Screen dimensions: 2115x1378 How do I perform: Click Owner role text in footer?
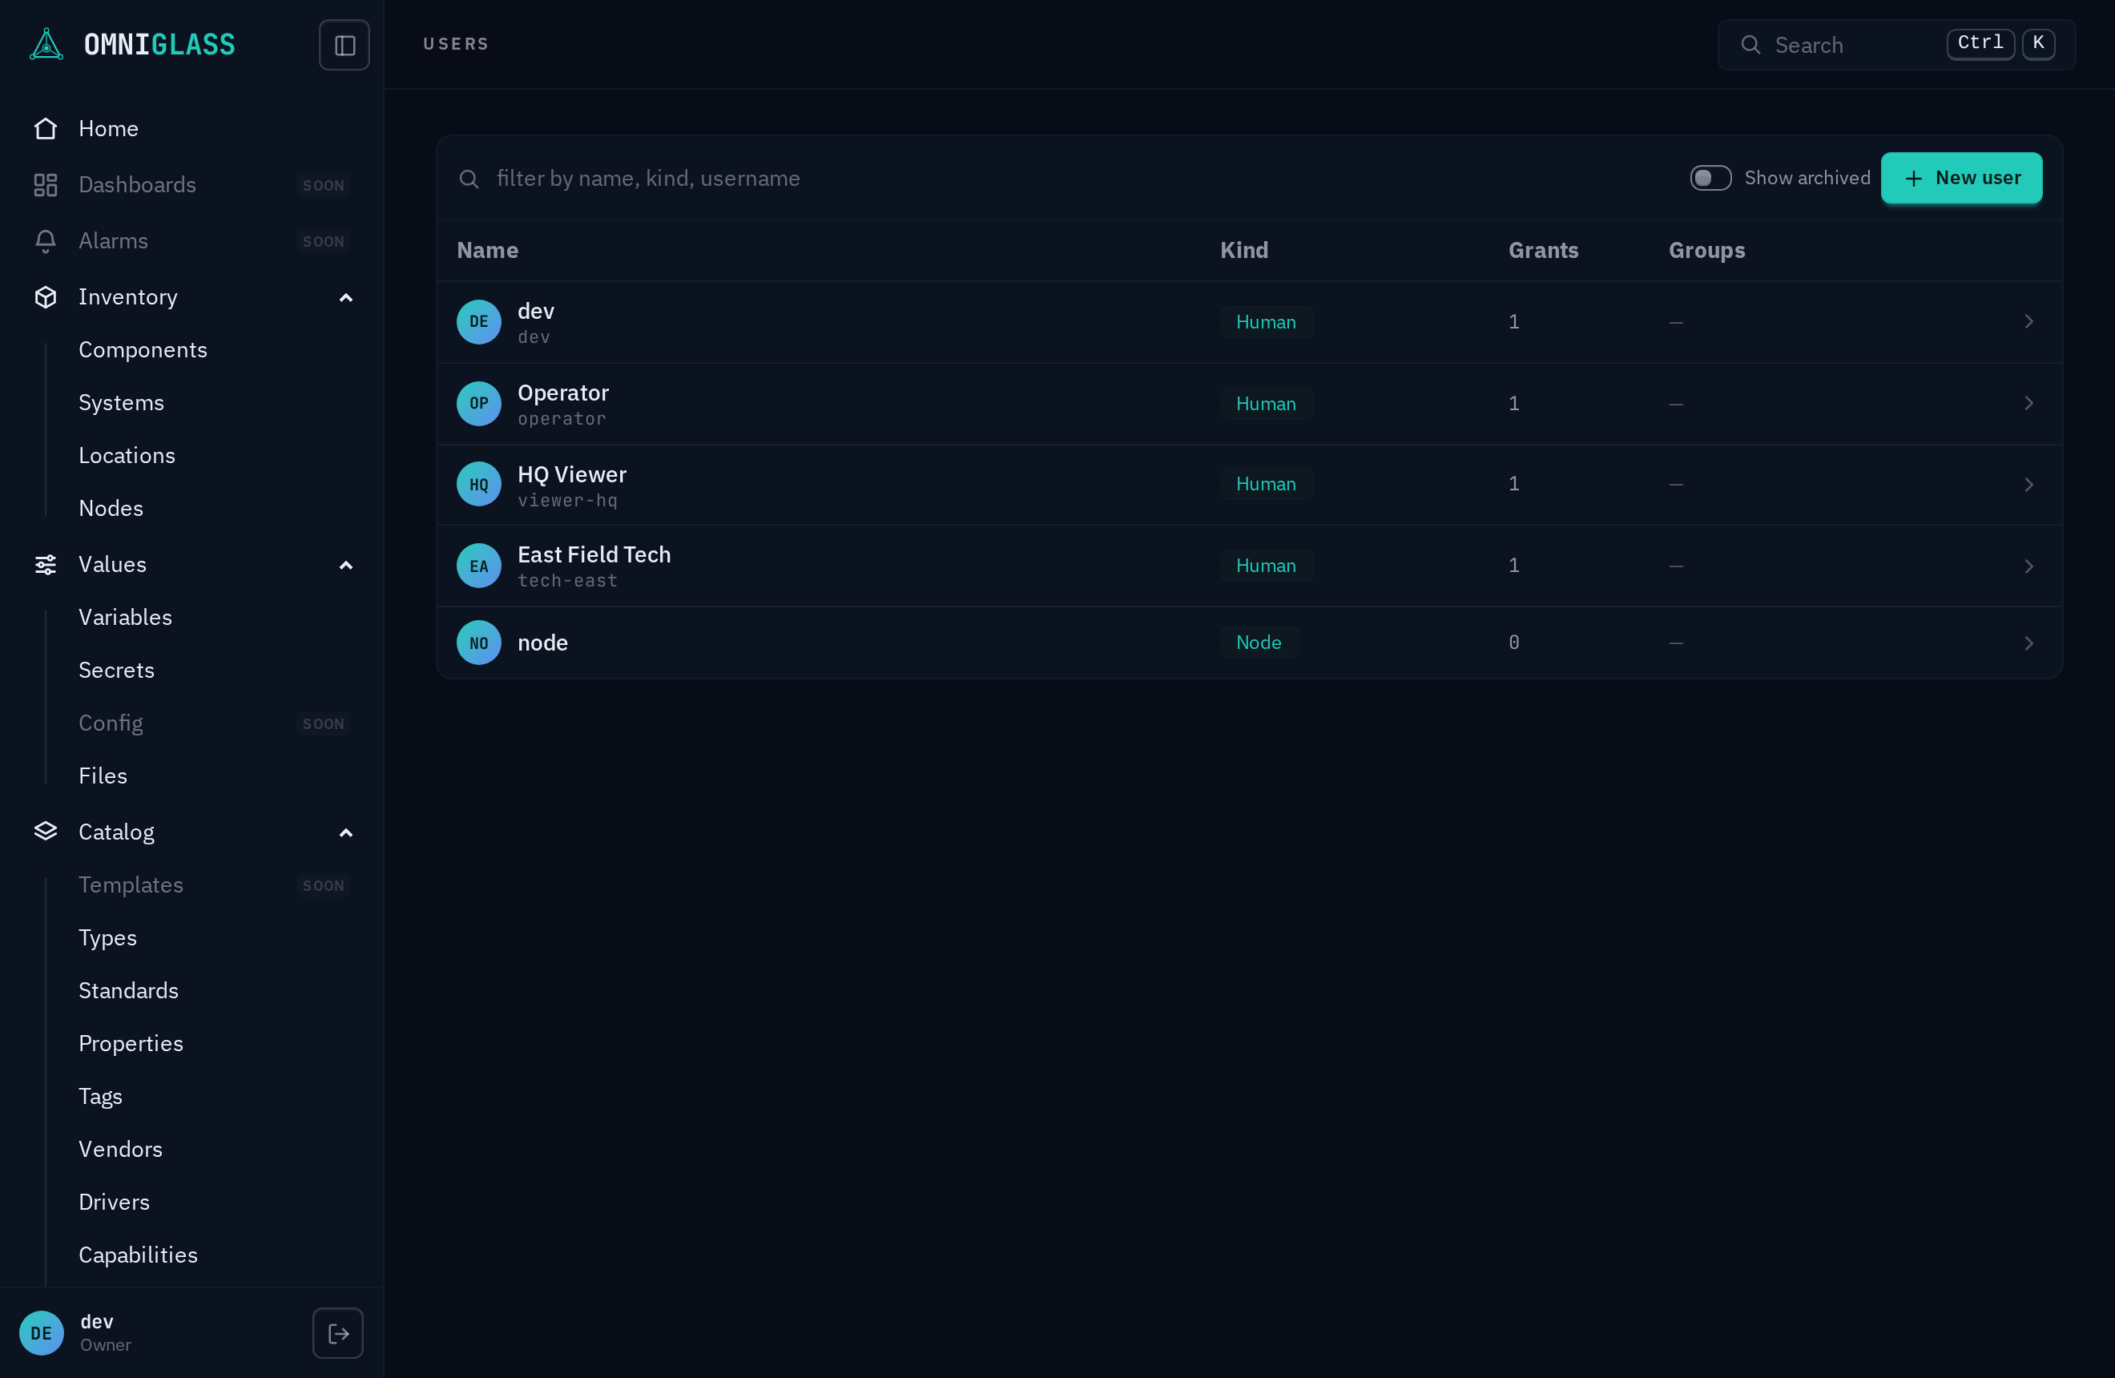106,1345
